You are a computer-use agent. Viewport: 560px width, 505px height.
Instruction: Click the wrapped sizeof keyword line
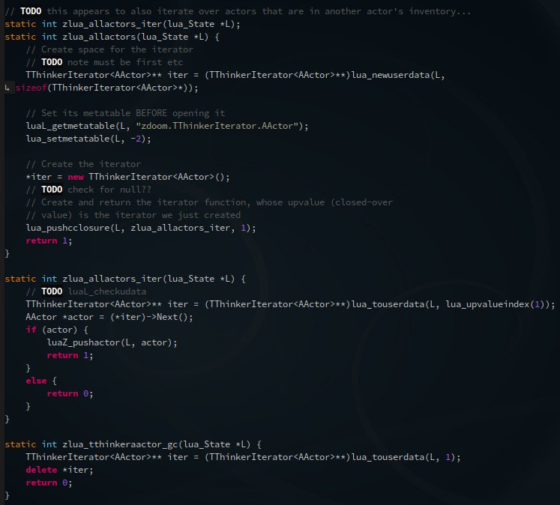pos(106,88)
